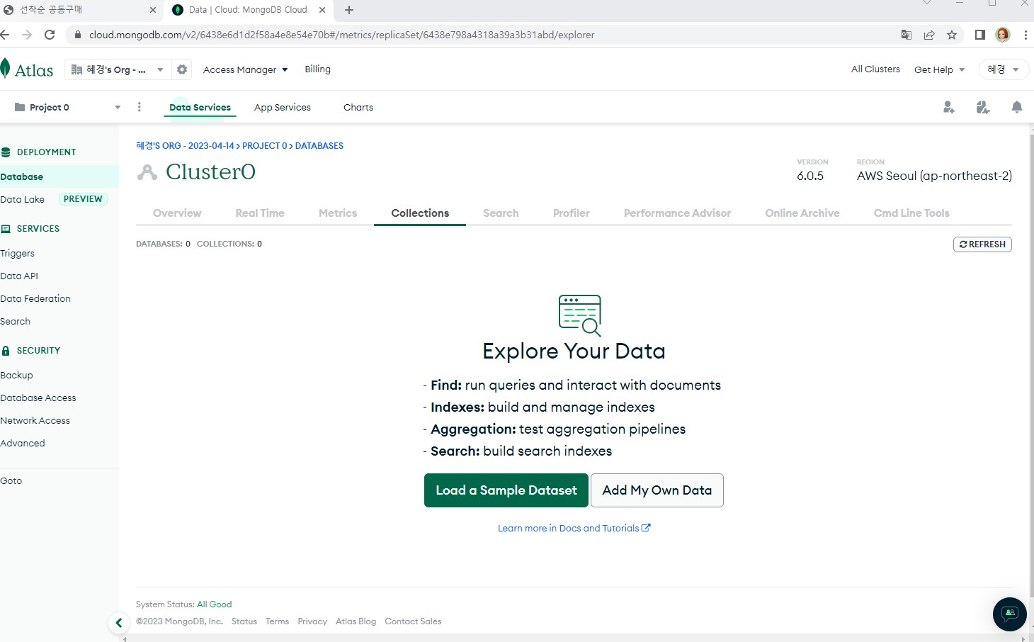Open the alerts bell icon
This screenshot has width=1034, height=642.
1016,107
